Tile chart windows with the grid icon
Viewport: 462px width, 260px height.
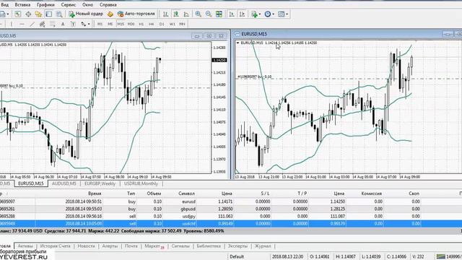[219, 14]
